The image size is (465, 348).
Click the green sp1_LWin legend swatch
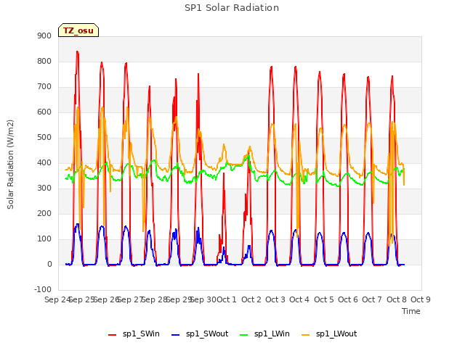point(243,335)
